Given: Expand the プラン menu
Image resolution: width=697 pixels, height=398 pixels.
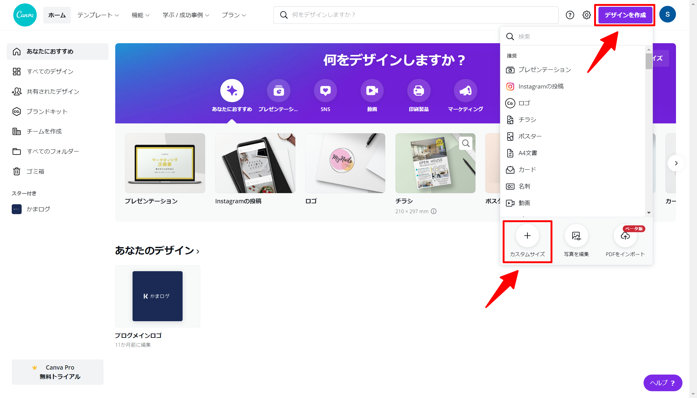Looking at the screenshot, I should pos(234,15).
